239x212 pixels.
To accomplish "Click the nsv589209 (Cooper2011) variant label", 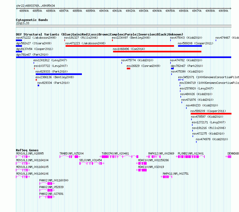I will click(208, 111).
